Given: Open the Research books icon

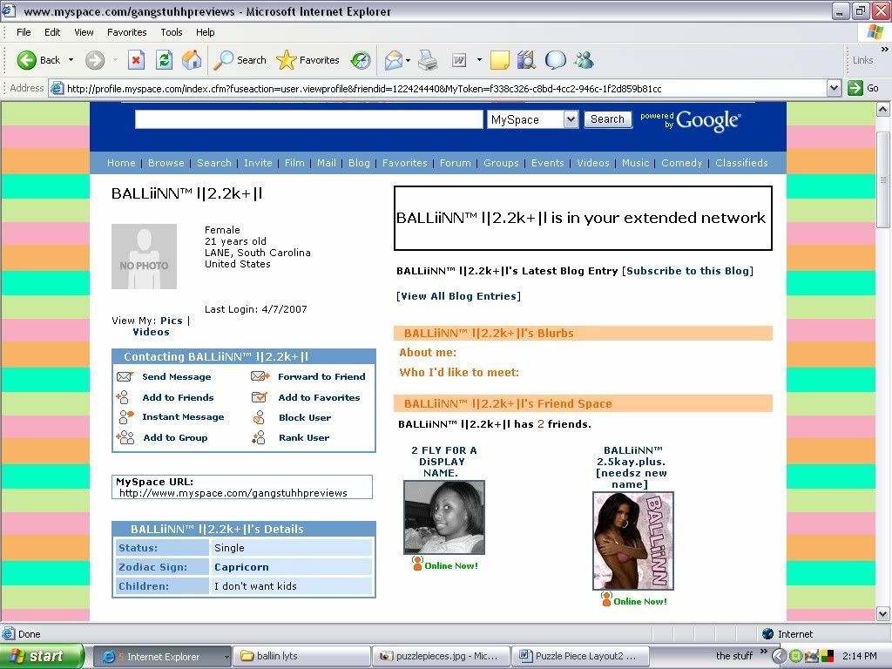Looking at the screenshot, I should pyautogui.click(x=527, y=60).
